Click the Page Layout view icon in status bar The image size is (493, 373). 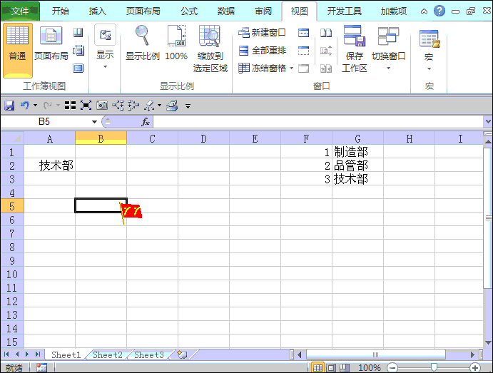click(x=332, y=367)
